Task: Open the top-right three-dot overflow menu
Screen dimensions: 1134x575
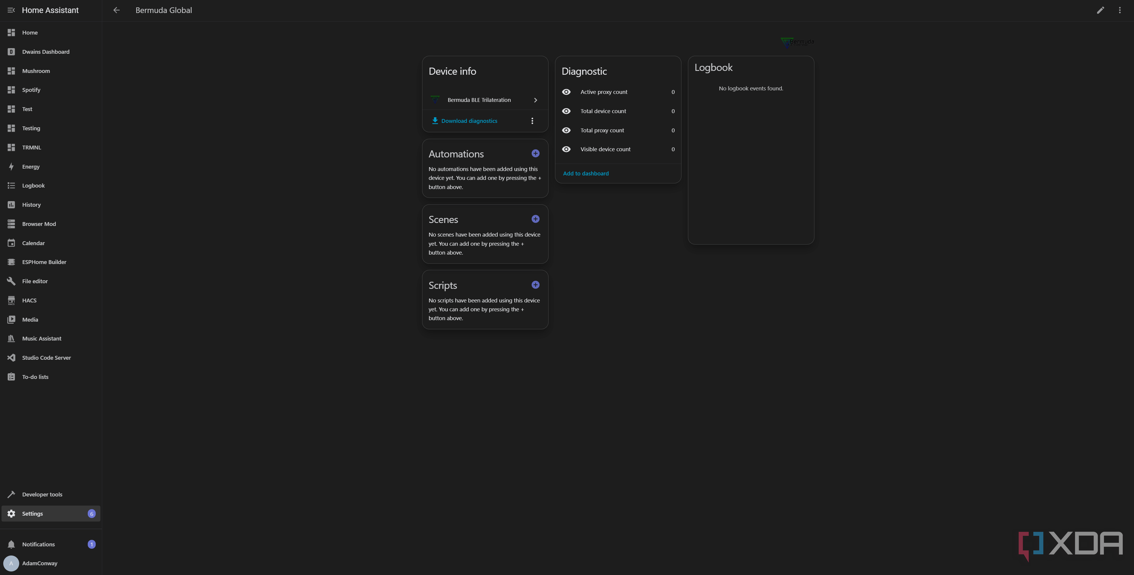Action: click(x=1120, y=10)
